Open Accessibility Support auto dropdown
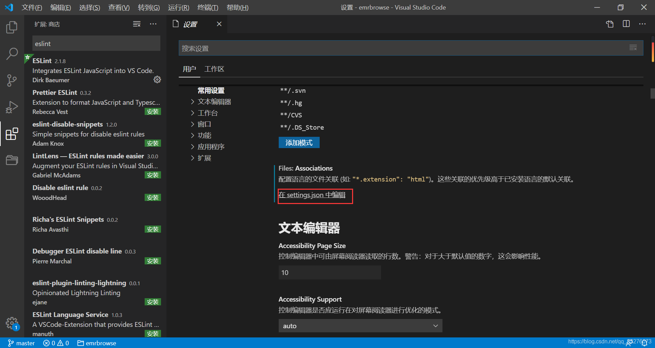The height and width of the screenshot is (348, 655). click(360, 326)
